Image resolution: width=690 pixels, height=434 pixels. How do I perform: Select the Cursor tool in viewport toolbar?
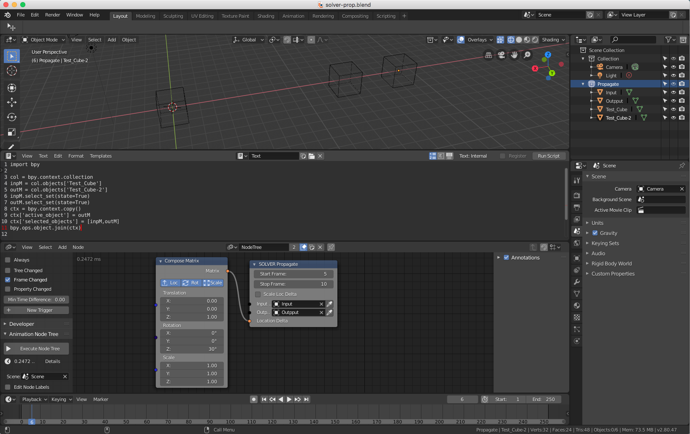12,71
